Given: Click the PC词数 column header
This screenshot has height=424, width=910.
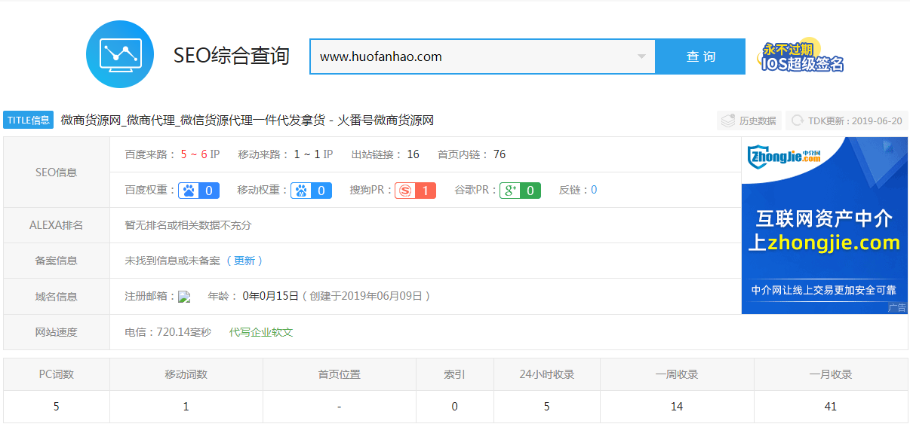Looking at the screenshot, I should coord(57,374).
